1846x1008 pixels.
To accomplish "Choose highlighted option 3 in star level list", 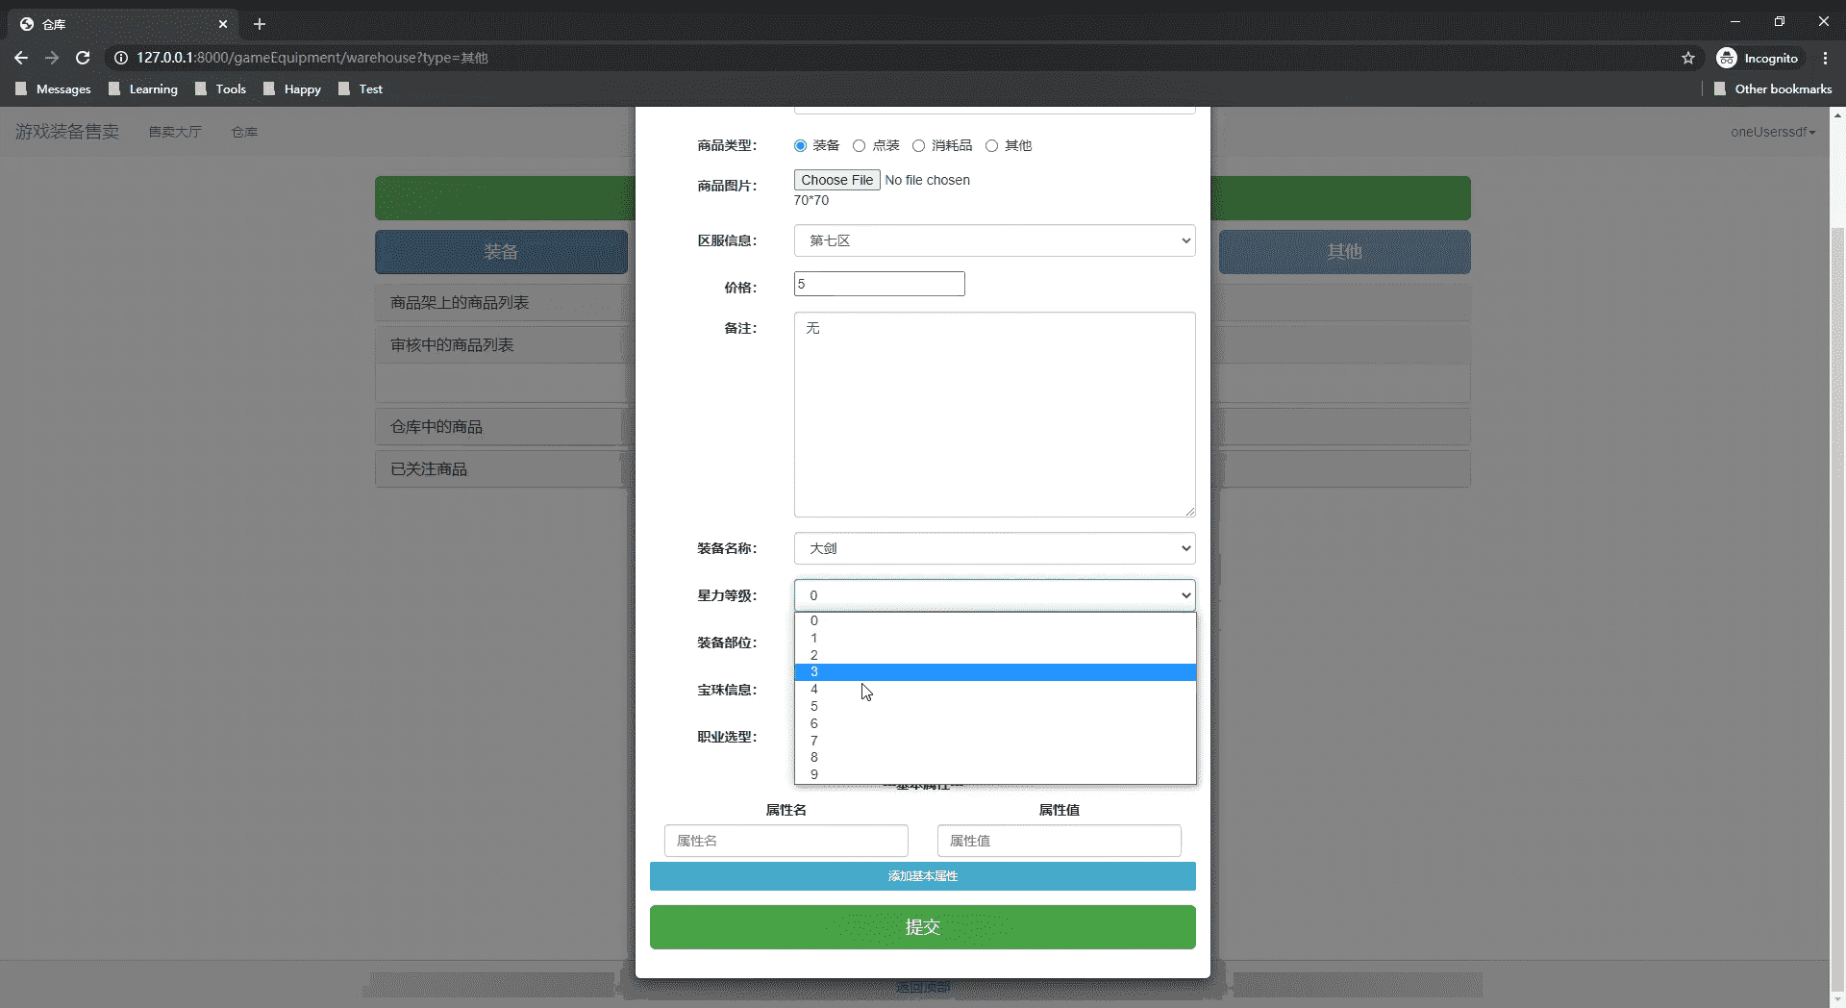I will click(995, 672).
